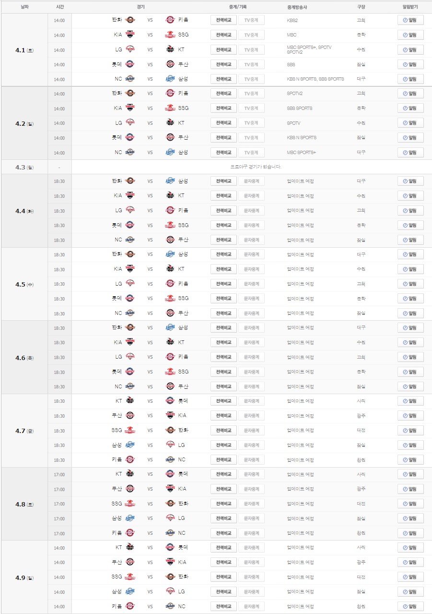Click 롯데 logo in the 4.5 롯데 vs SSG row

[x=130, y=298]
